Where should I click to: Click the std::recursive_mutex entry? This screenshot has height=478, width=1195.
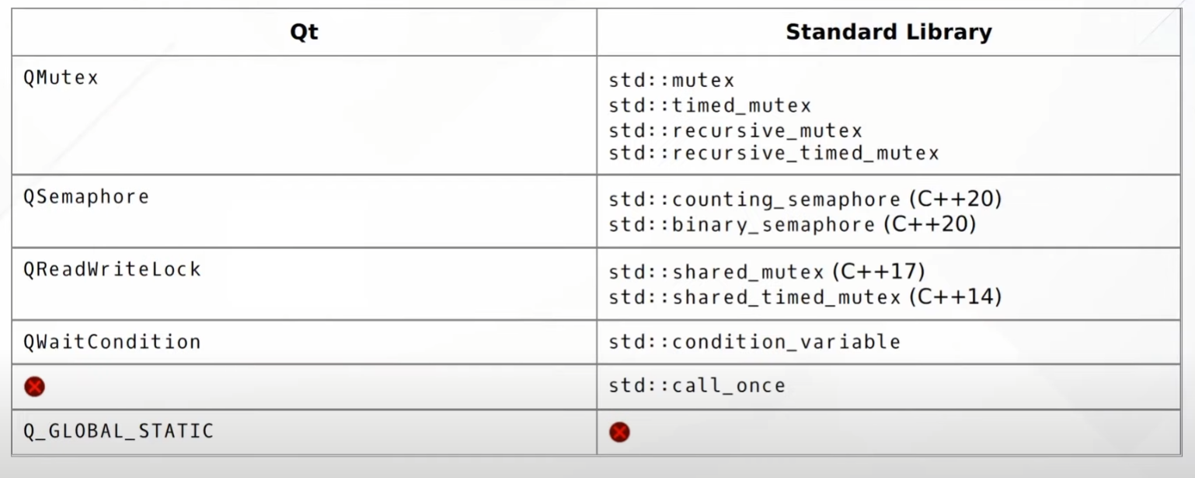pyautogui.click(x=735, y=130)
